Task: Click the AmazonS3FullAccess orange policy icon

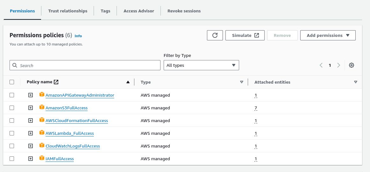Action: (x=42, y=107)
